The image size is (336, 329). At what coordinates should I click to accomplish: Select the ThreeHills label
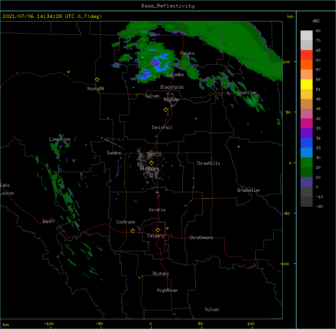208,163
